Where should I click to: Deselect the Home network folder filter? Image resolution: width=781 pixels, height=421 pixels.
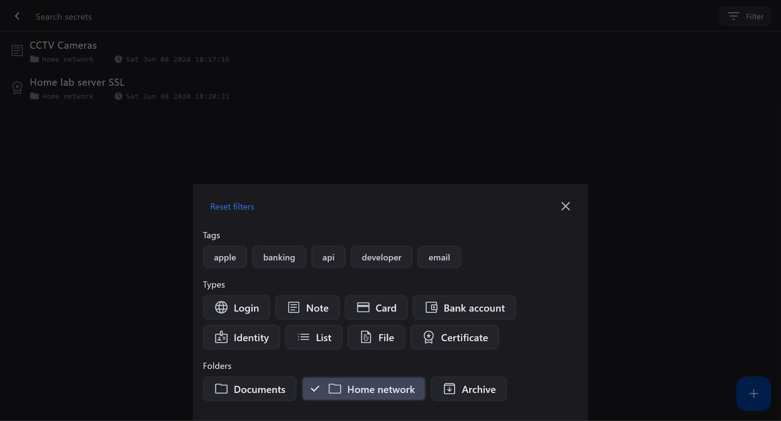coord(363,389)
